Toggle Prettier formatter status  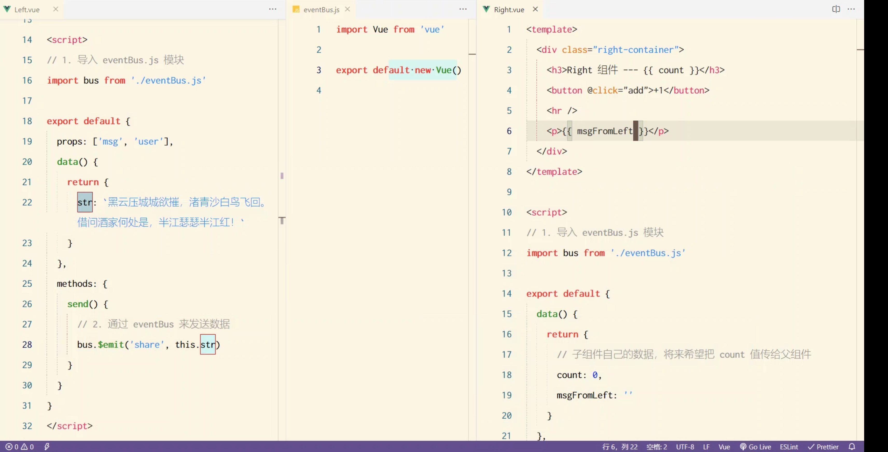point(823,447)
